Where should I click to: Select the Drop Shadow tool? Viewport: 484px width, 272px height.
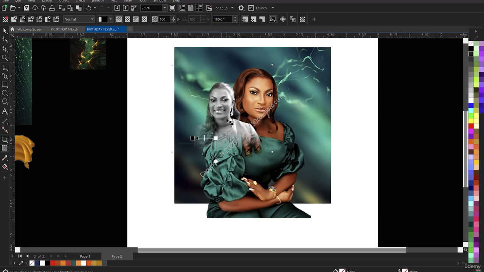click(x=5, y=139)
